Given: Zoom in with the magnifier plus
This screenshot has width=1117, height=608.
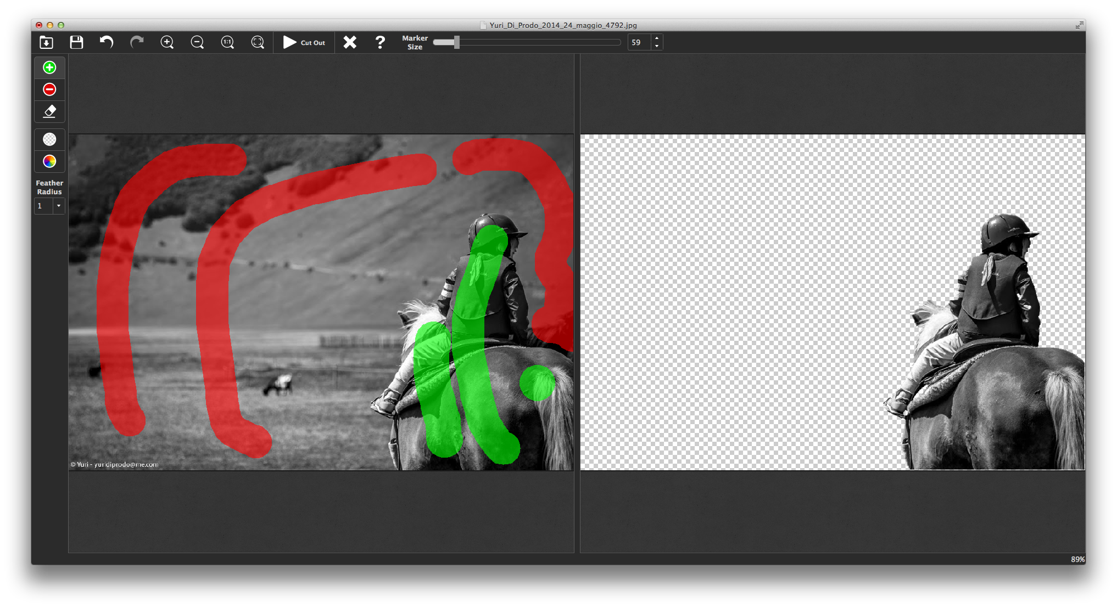Looking at the screenshot, I should 167,42.
